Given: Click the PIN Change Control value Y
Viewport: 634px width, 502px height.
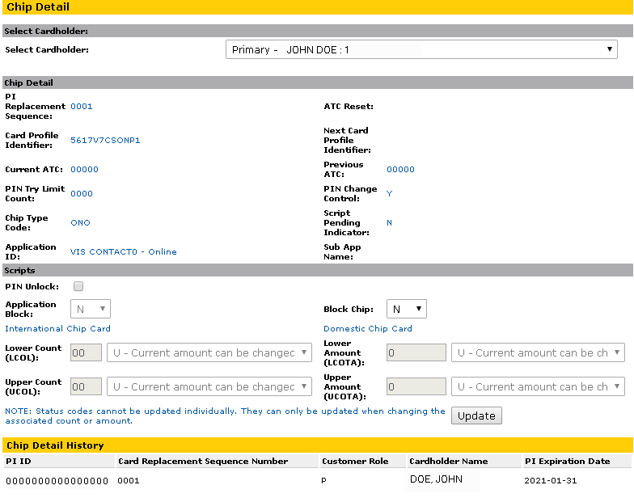Looking at the screenshot, I should click(389, 193).
